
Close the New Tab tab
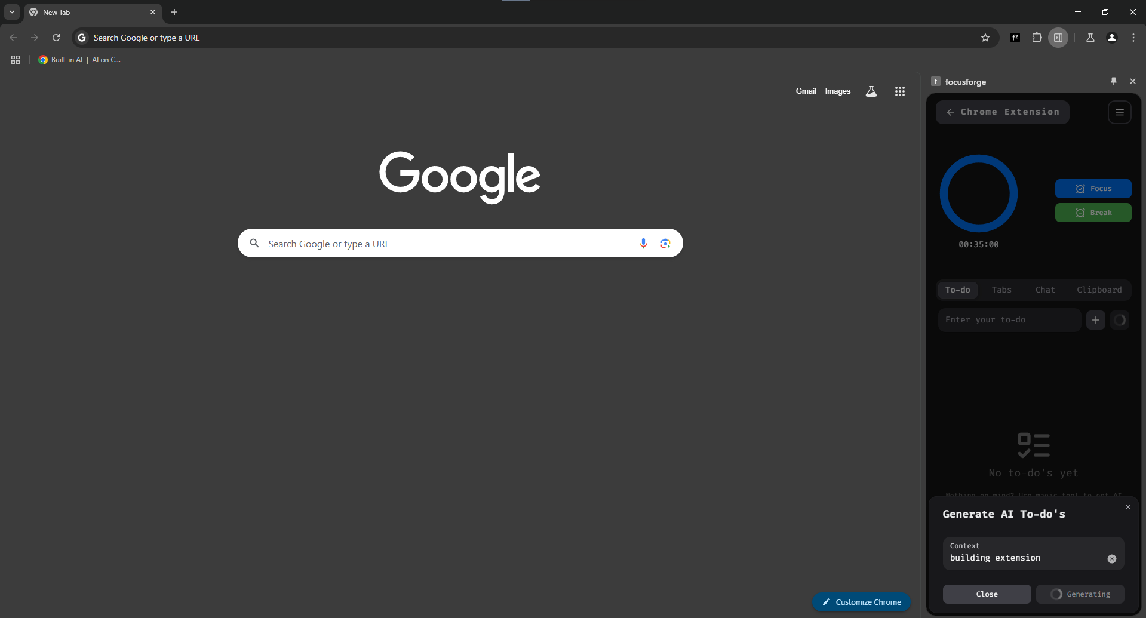coord(153,12)
